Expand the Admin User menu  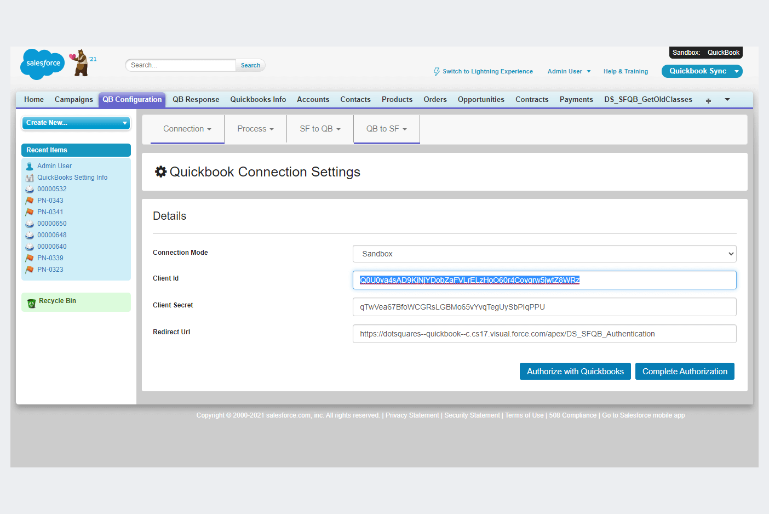pos(569,72)
